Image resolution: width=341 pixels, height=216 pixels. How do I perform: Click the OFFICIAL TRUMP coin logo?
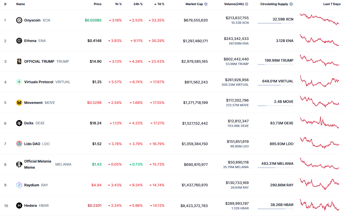(x=19, y=61)
